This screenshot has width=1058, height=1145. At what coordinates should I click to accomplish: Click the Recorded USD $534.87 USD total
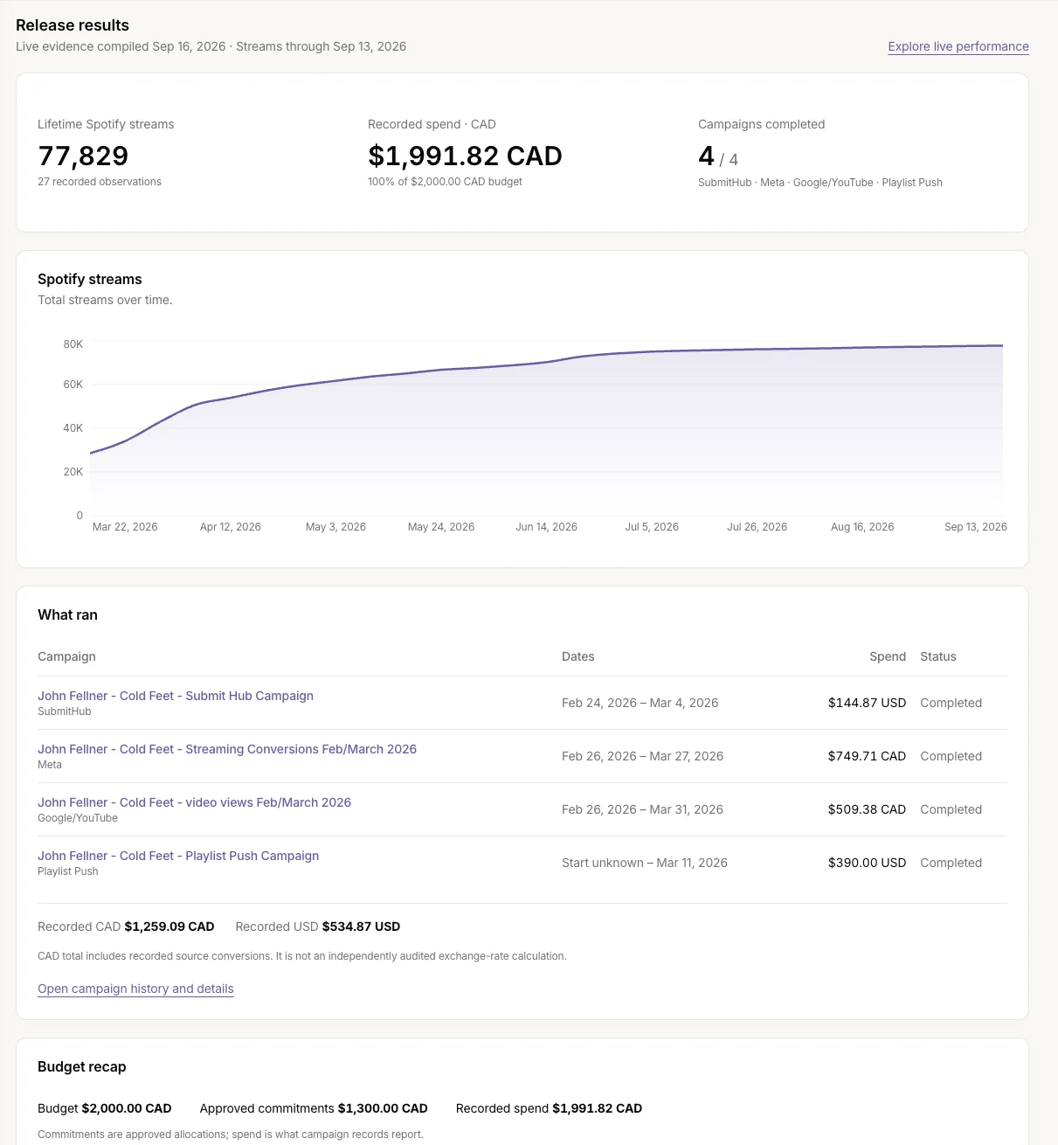point(318,926)
